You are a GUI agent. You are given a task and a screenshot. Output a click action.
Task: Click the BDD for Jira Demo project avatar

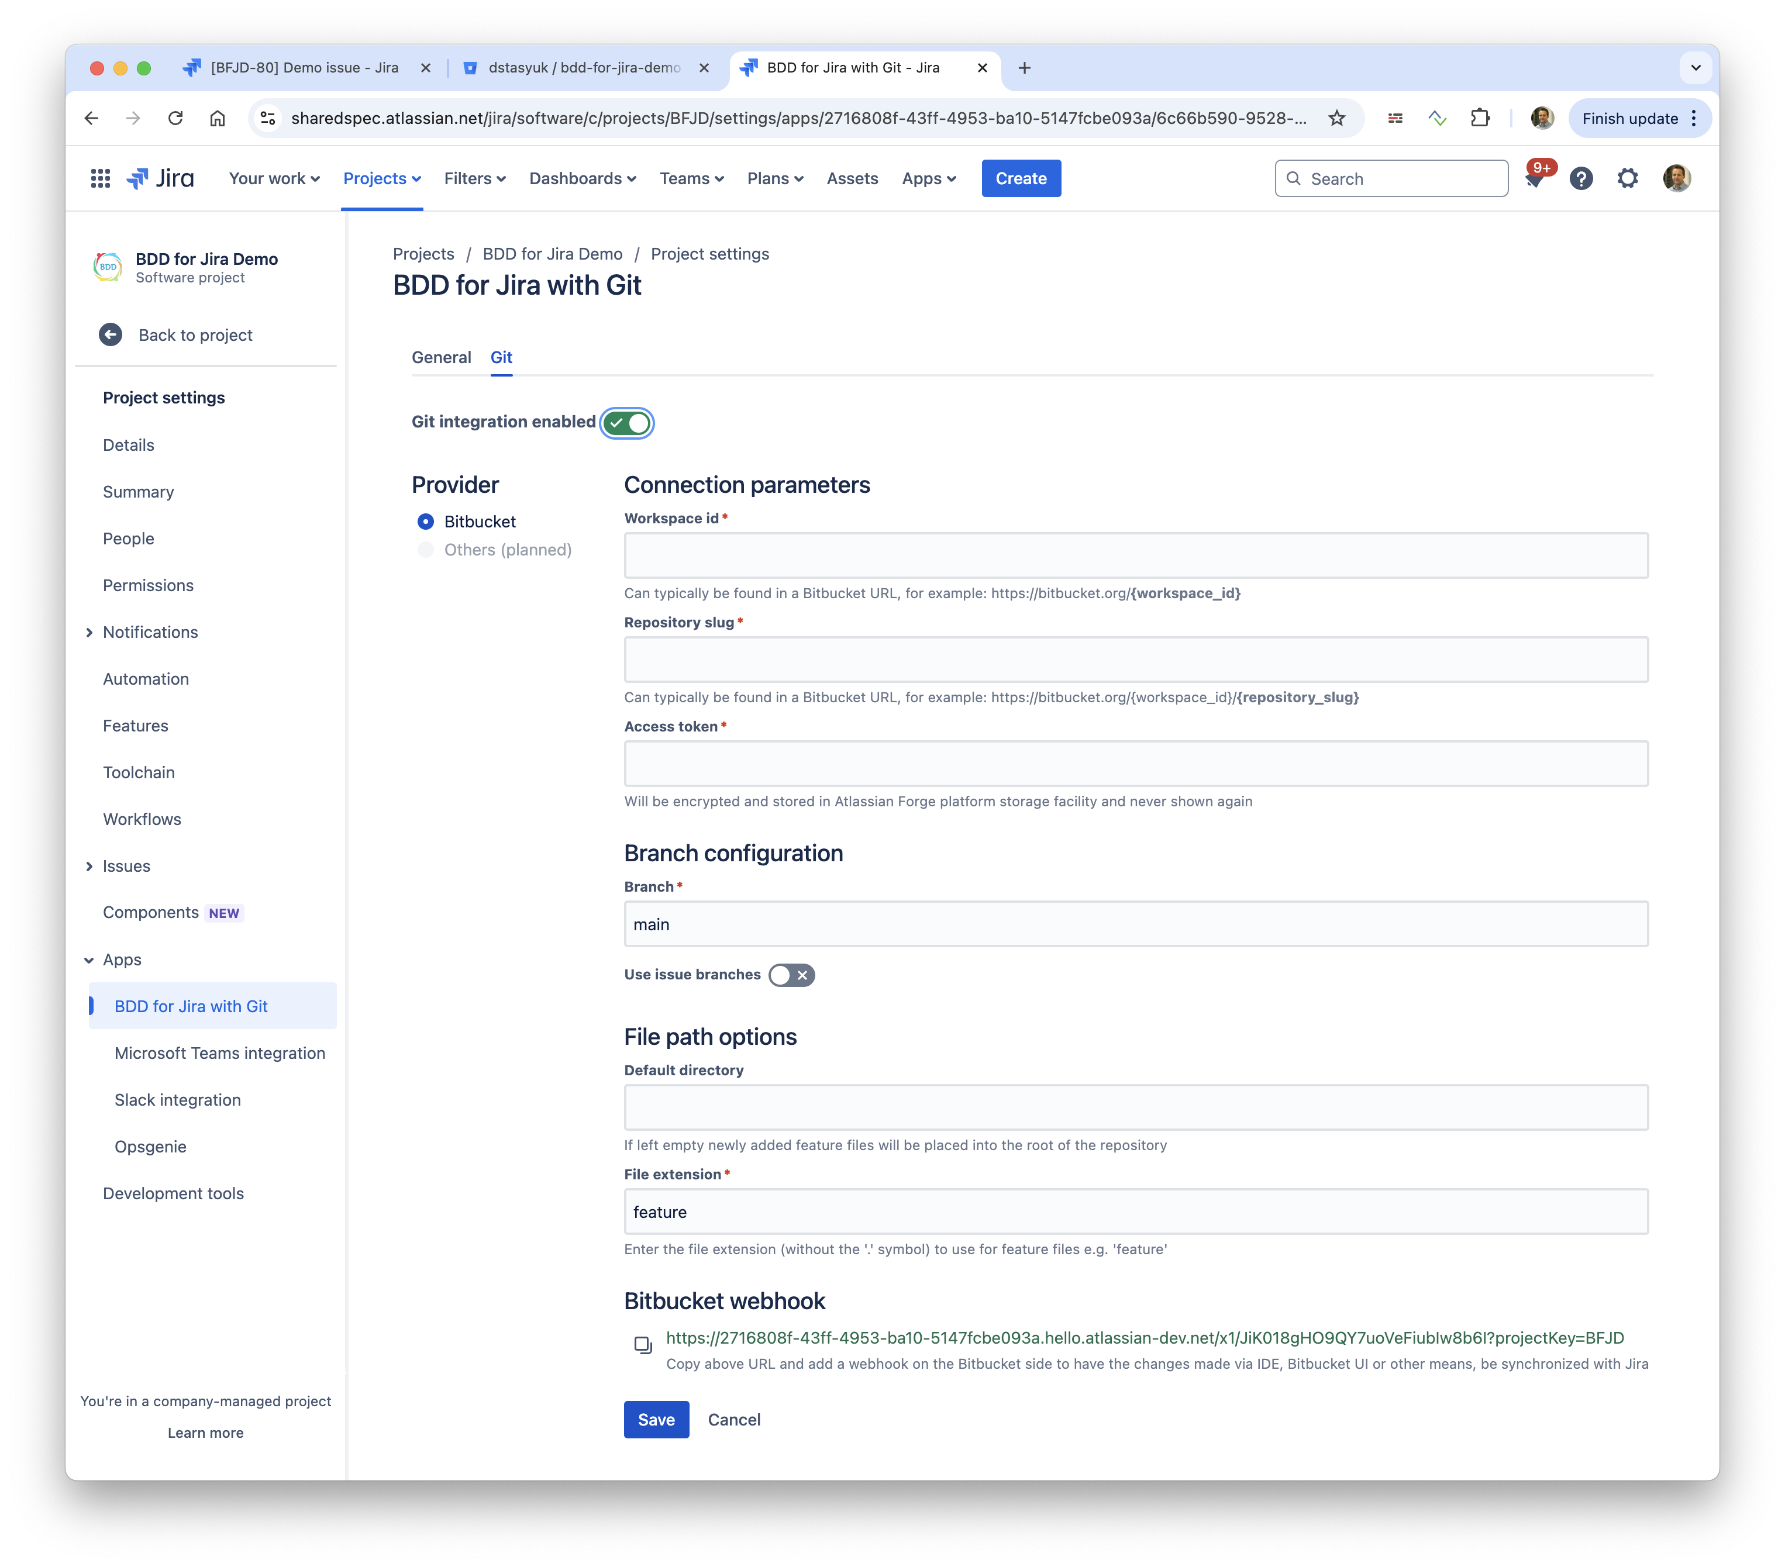(x=108, y=266)
